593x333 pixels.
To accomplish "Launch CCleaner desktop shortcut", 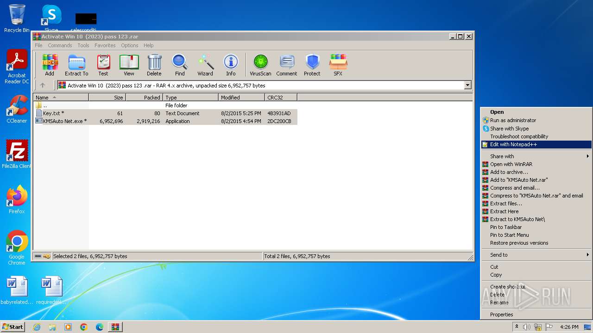I will pyautogui.click(x=17, y=109).
